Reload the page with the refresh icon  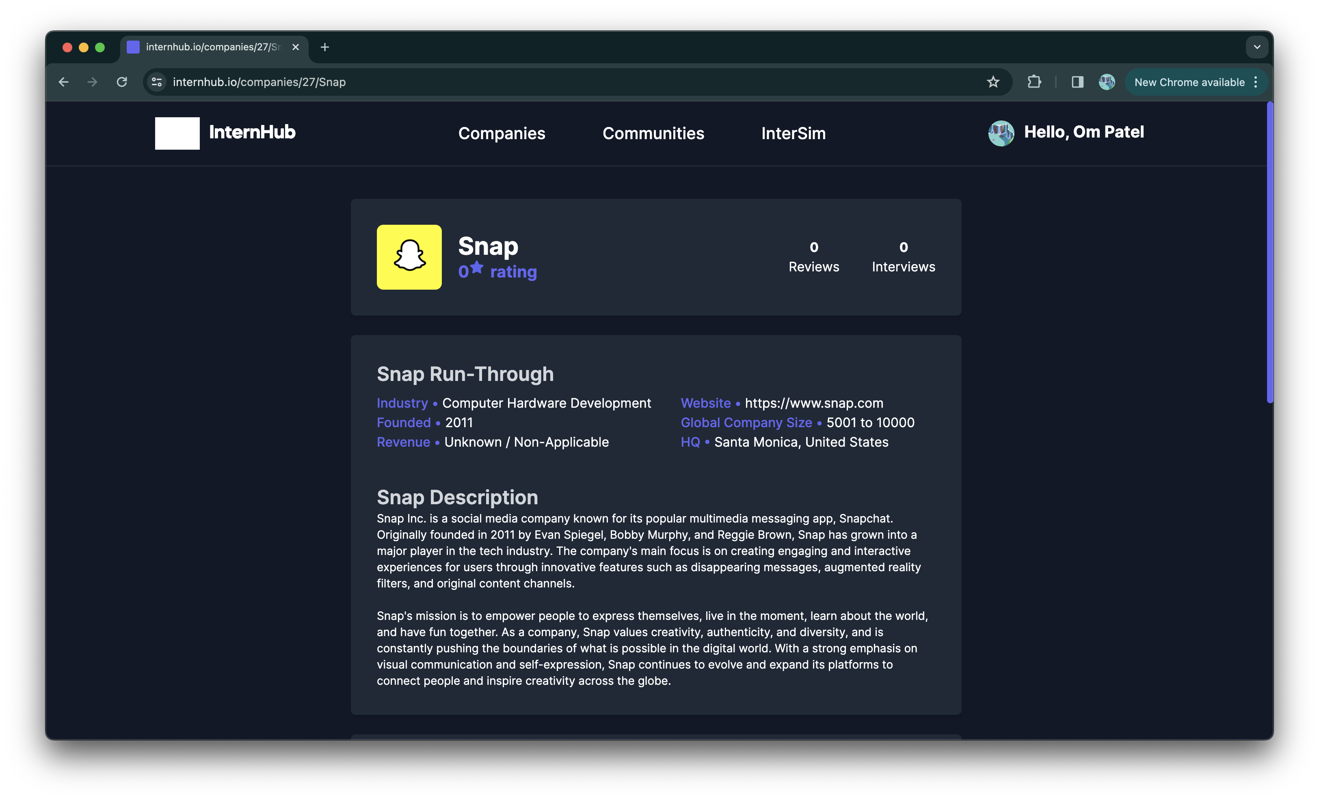(x=122, y=82)
